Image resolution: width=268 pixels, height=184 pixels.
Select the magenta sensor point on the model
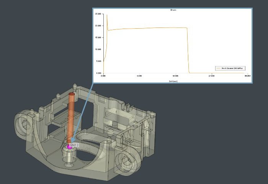[x=69, y=147]
